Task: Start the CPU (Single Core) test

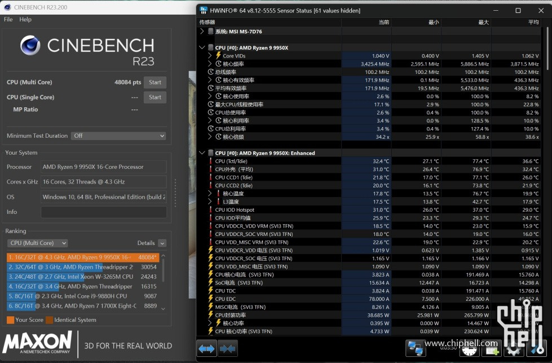Action: coord(155,97)
